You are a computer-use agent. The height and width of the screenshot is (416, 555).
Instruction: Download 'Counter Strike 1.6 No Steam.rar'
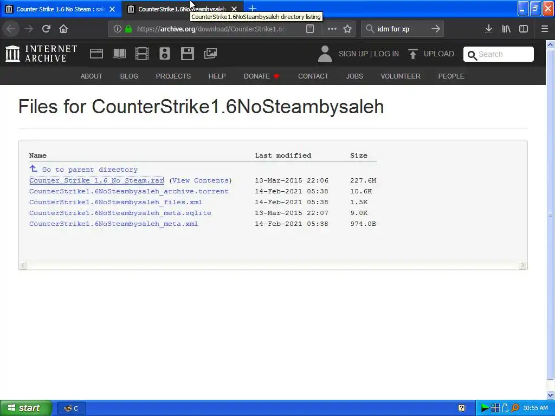[x=96, y=180]
